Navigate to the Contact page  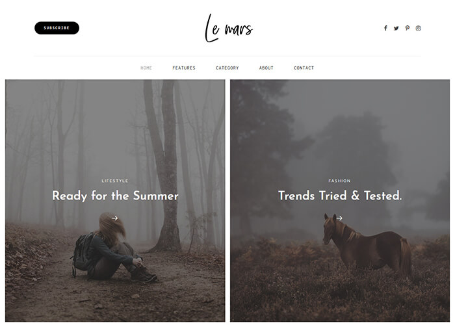click(x=304, y=68)
